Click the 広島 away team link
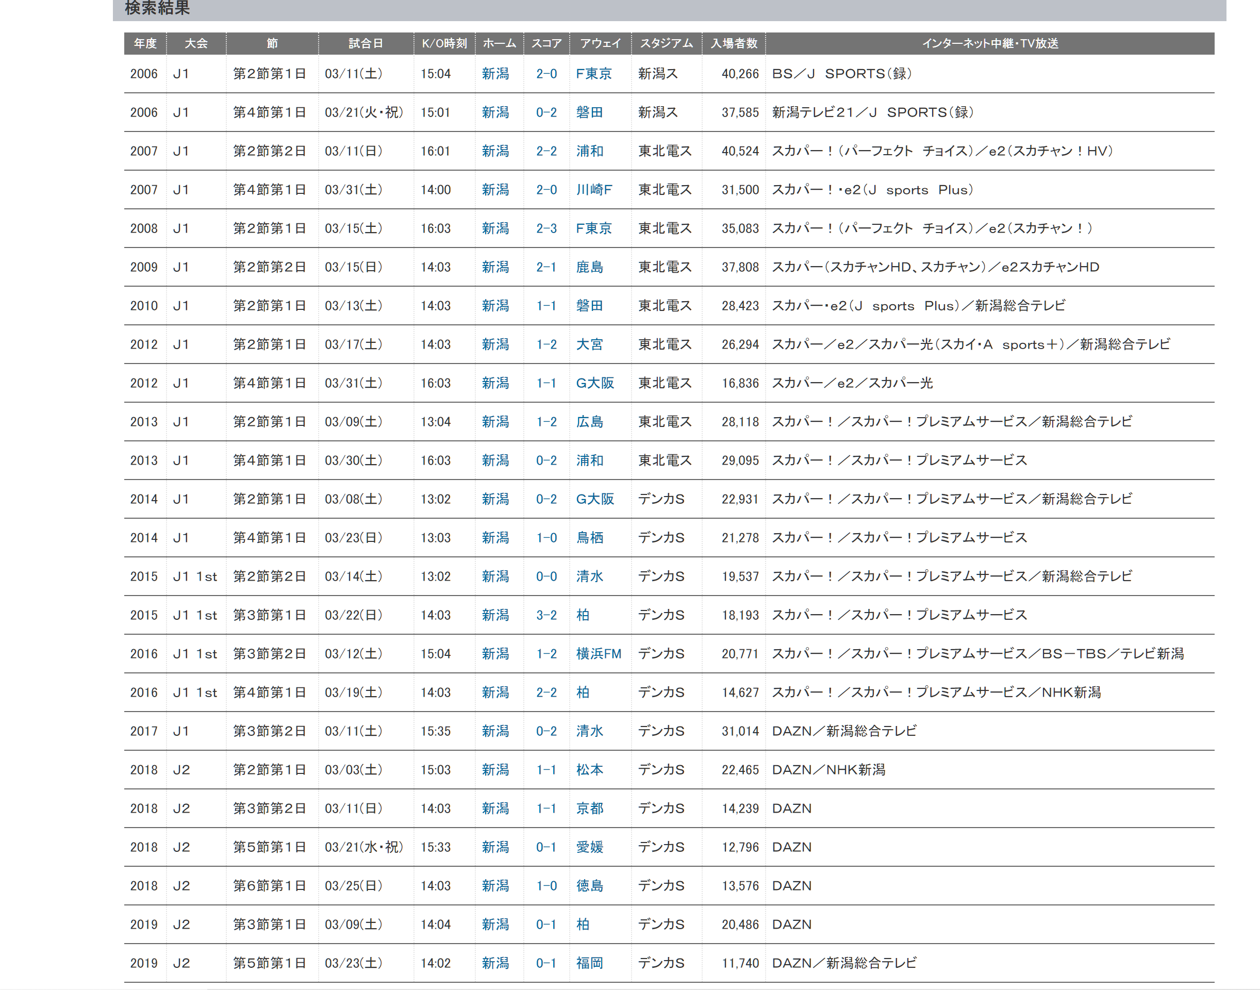1260x990 pixels. click(589, 422)
